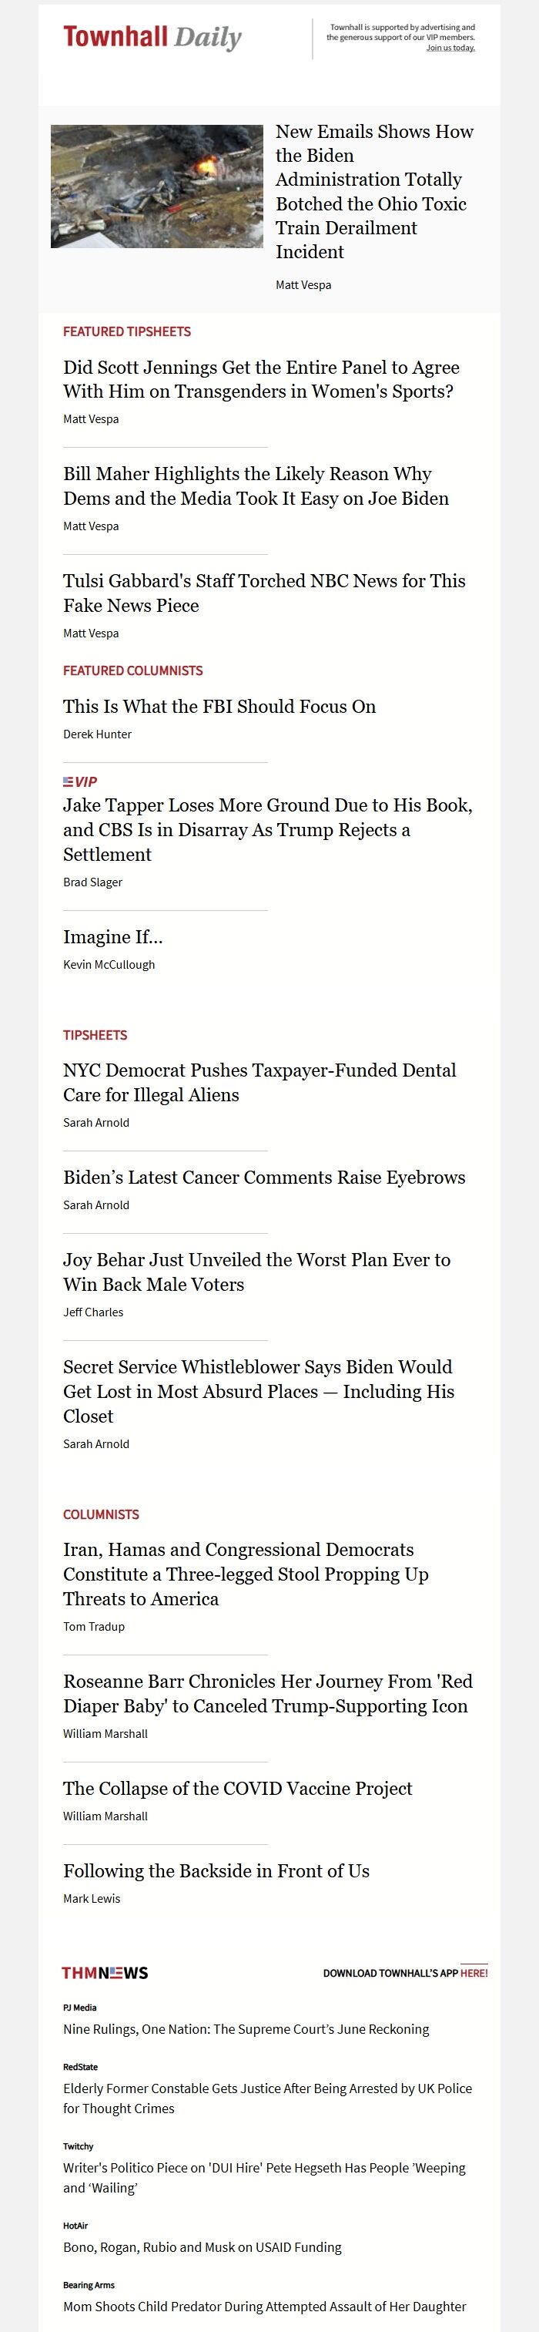Open the Ohio Toxic Train Derailment headline
Viewport: 539px width, 2332px height.
point(374,192)
